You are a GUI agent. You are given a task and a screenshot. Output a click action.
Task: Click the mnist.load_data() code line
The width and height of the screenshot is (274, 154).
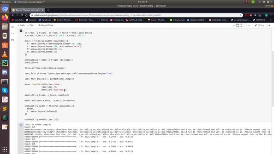coord(58,33)
